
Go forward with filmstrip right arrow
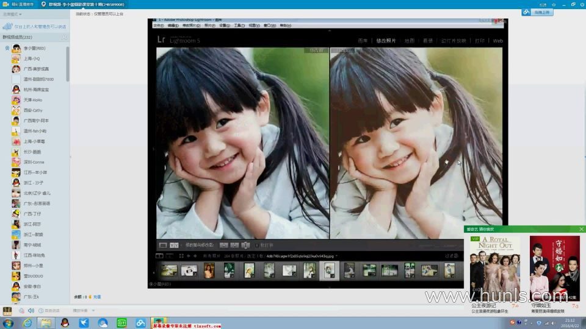(195, 256)
